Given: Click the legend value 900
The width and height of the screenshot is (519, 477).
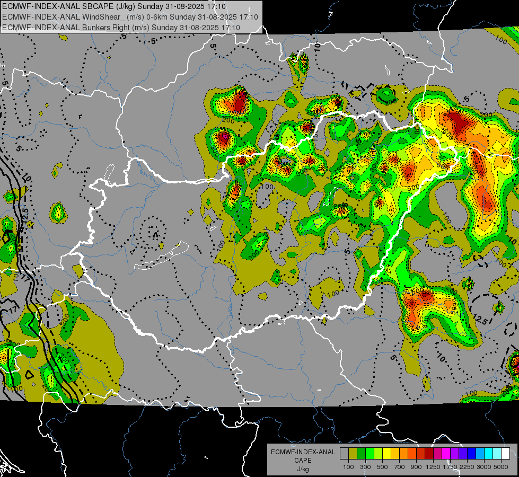Looking at the screenshot, I should (416, 467).
